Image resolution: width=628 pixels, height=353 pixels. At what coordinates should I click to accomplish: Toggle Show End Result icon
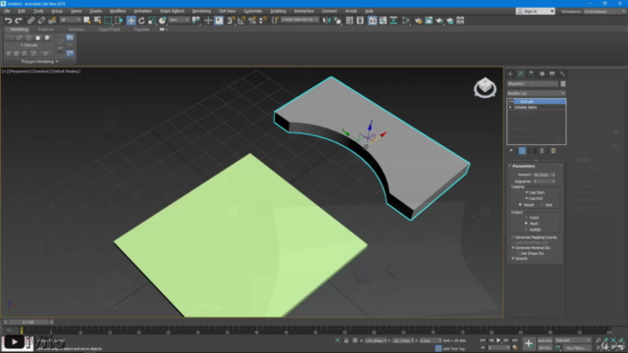[522, 151]
